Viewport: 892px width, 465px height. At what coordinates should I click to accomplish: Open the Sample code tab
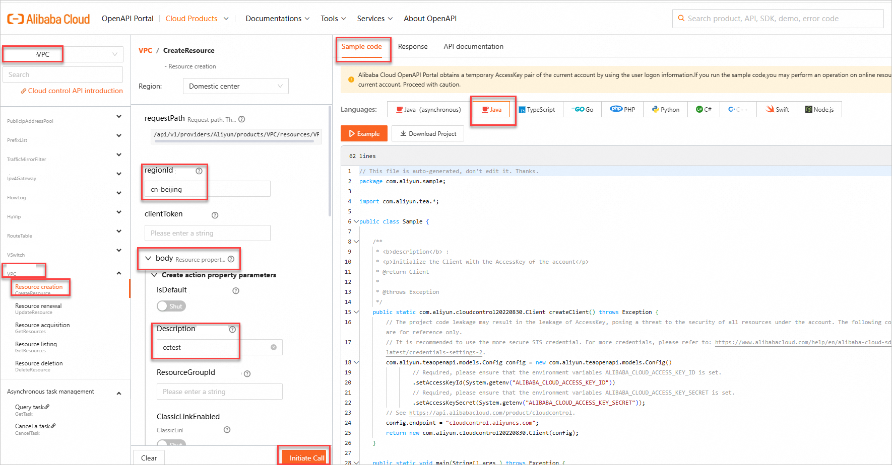click(362, 47)
